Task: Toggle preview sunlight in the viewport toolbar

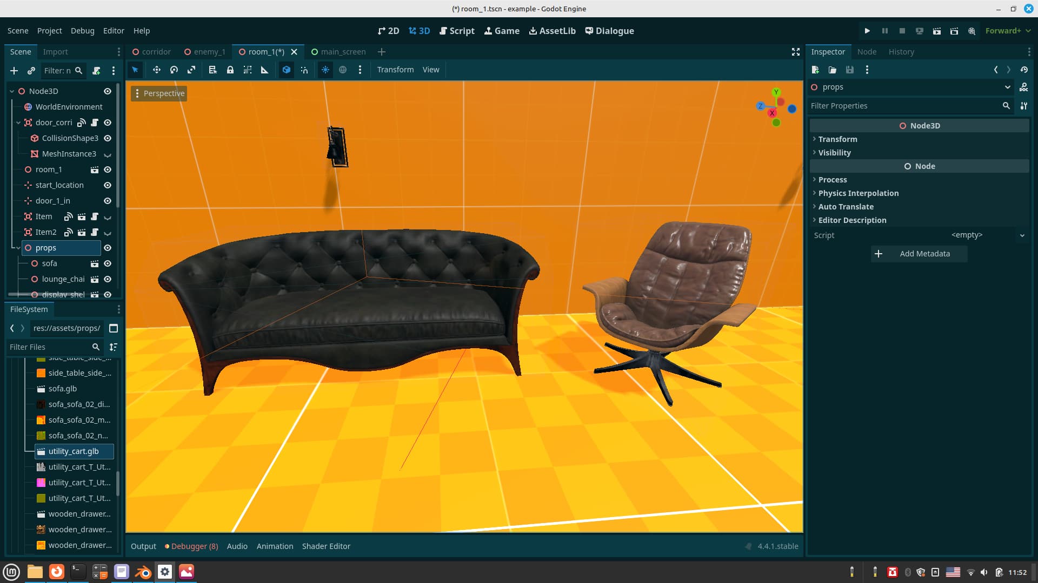Action: [x=325, y=70]
